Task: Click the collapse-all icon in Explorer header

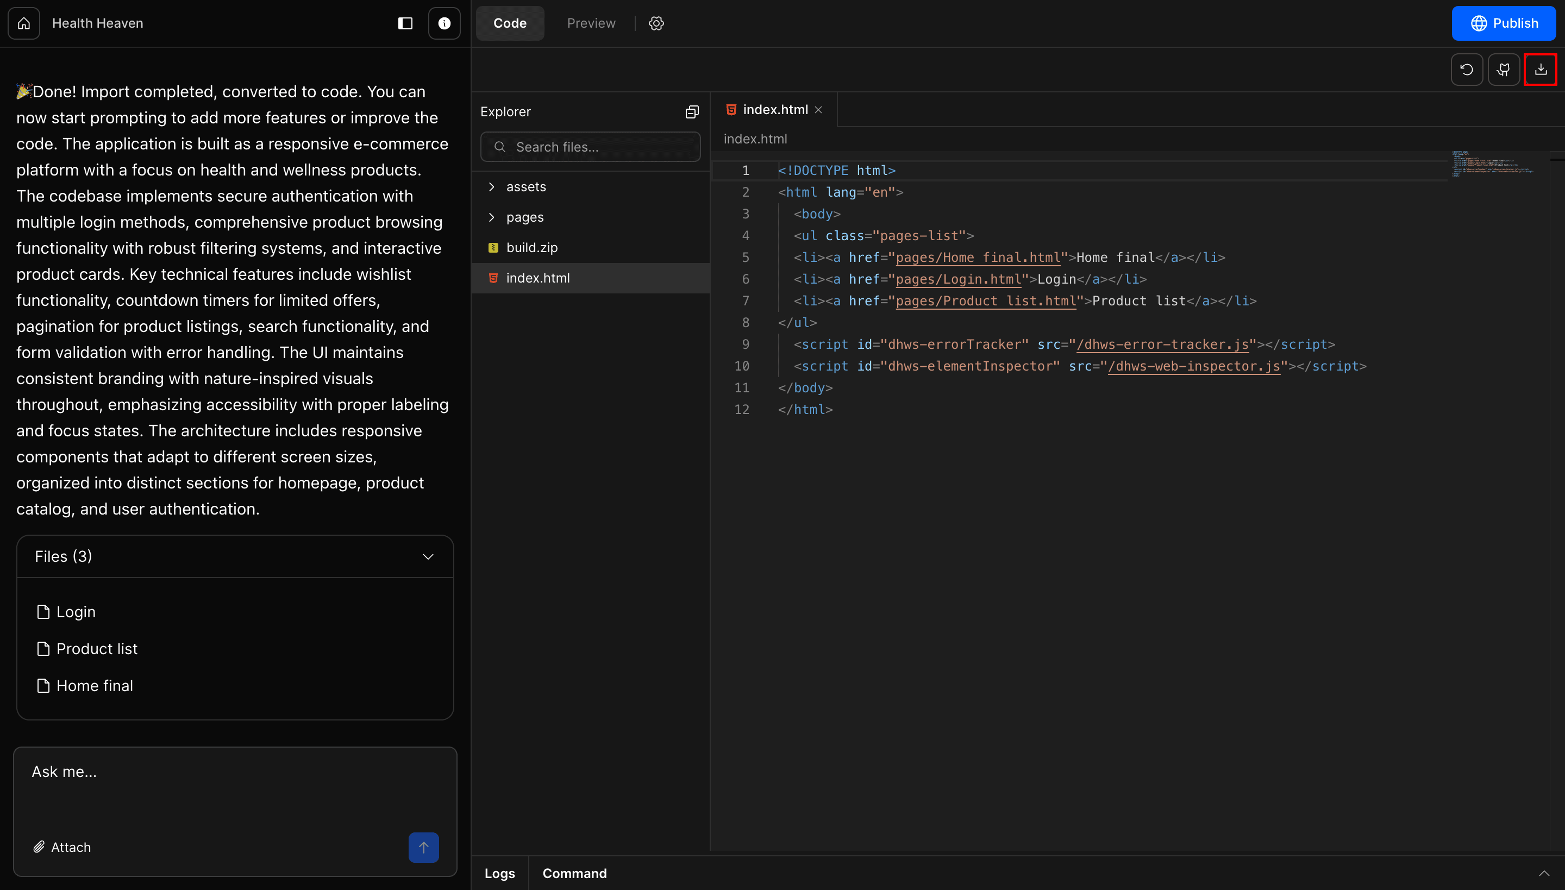Action: [x=691, y=111]
